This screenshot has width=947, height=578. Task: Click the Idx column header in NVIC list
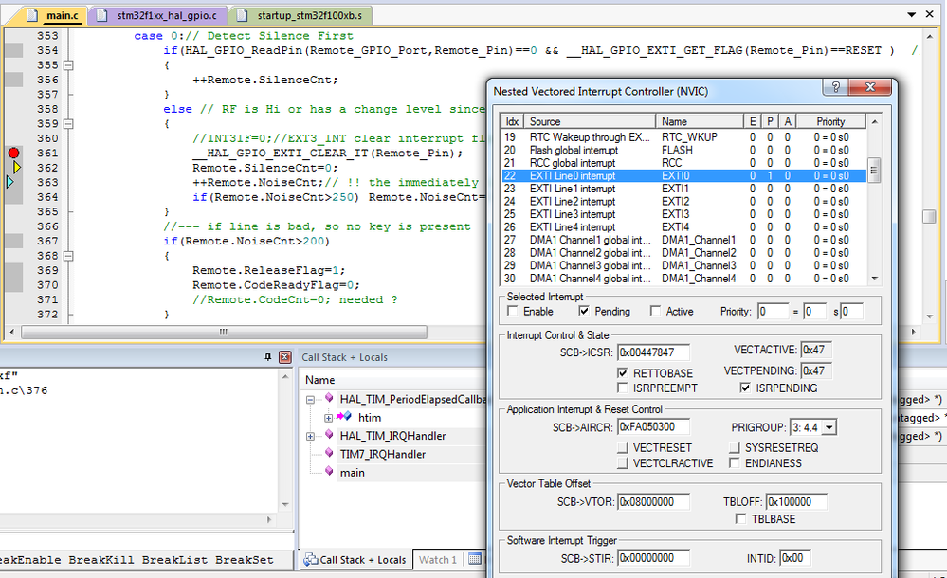(x=512, y=121)
